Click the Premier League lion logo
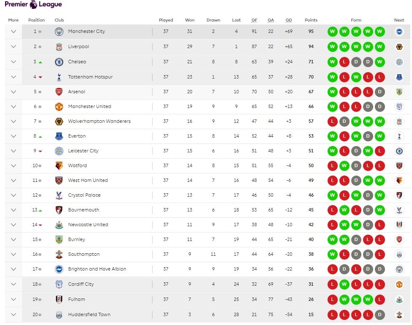Viewport: 412px width, 325px height. [x=33, y=4]
